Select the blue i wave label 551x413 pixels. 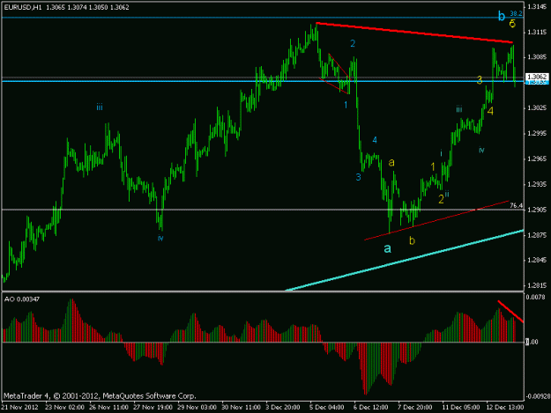[441, 153]
